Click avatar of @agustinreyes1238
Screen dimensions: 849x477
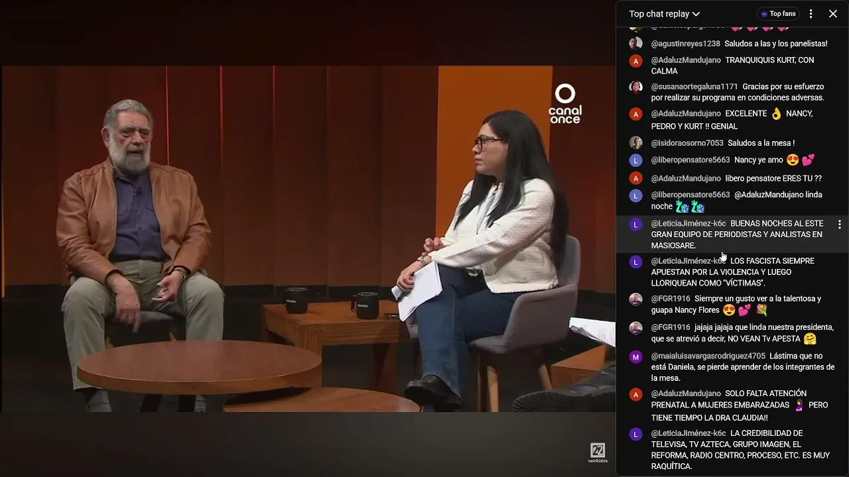(635, 44)
